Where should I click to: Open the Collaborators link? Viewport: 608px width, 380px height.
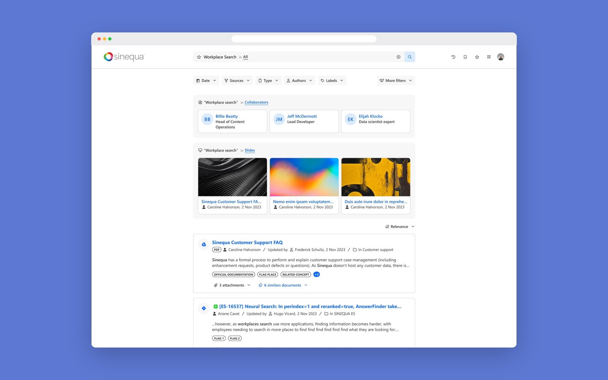tap(256, 102)
